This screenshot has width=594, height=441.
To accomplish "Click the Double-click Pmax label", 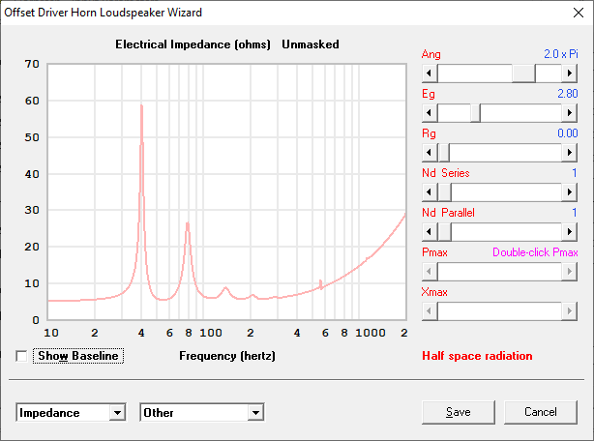I will point(535,252).
